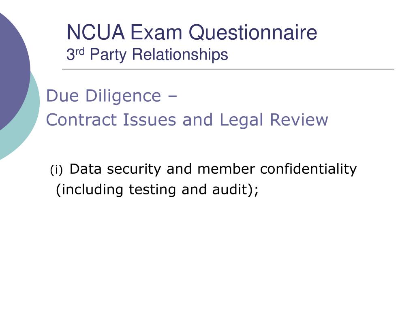Click the word 'NCUA' in the title
415x311 pixels.
tap(96, 32)
